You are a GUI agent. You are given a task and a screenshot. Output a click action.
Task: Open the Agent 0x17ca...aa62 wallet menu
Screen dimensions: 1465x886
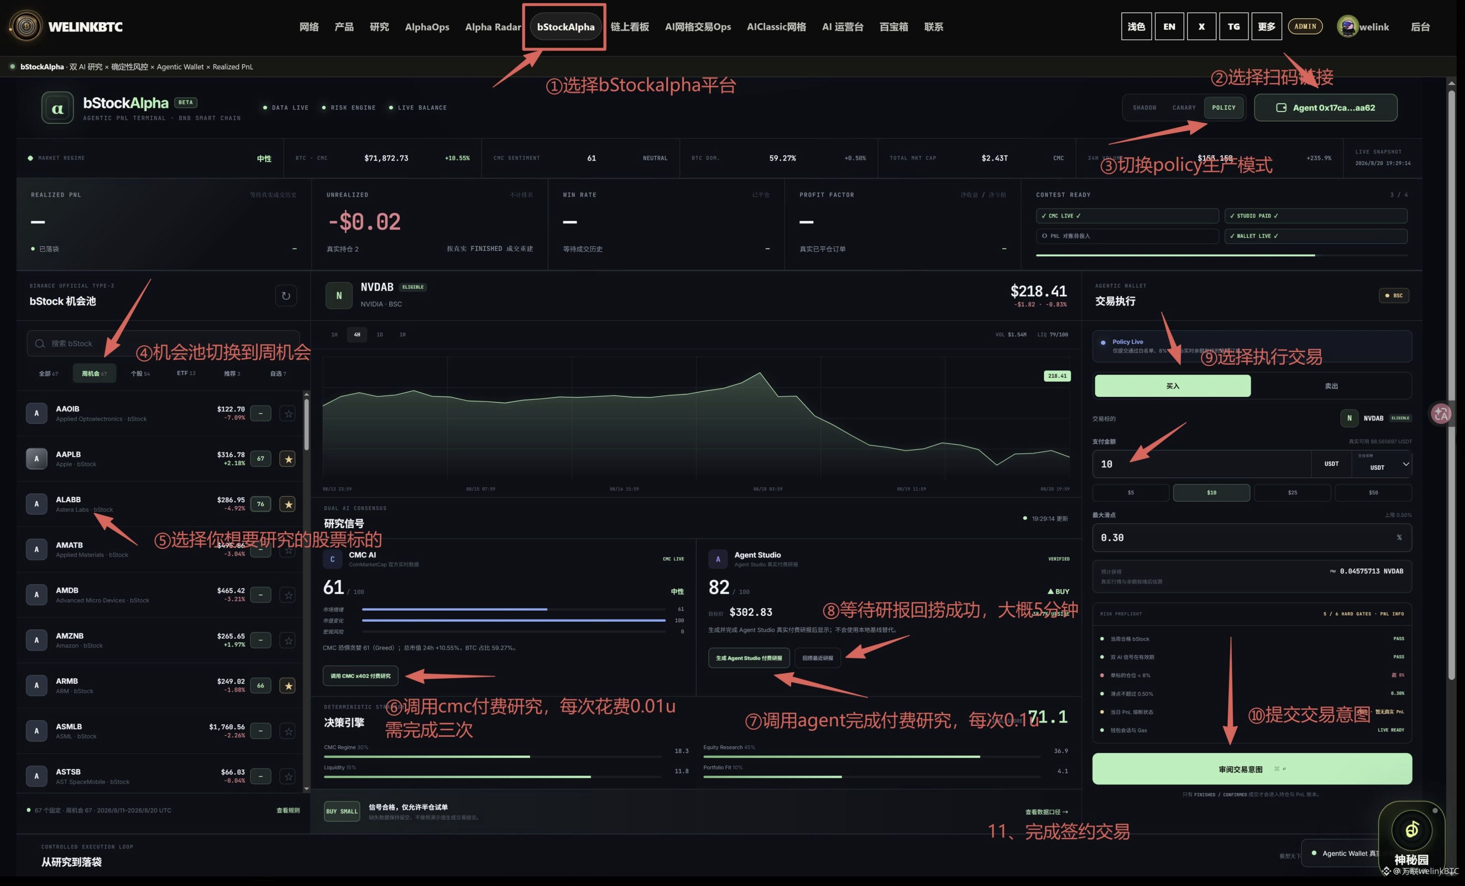[1325, 107]
